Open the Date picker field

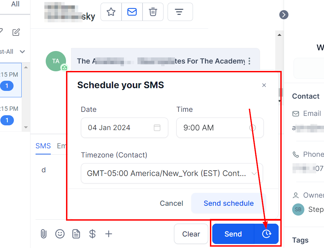(124, 128)
